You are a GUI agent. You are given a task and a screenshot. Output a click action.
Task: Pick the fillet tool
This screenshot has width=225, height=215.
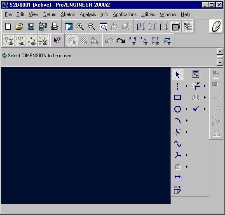(x=178, y=132)
